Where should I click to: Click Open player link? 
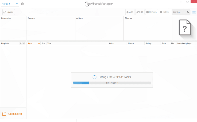pyautogui.click(x=15, y=114)
